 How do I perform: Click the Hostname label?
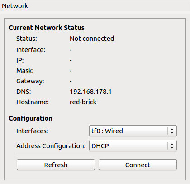pos(33,102)
